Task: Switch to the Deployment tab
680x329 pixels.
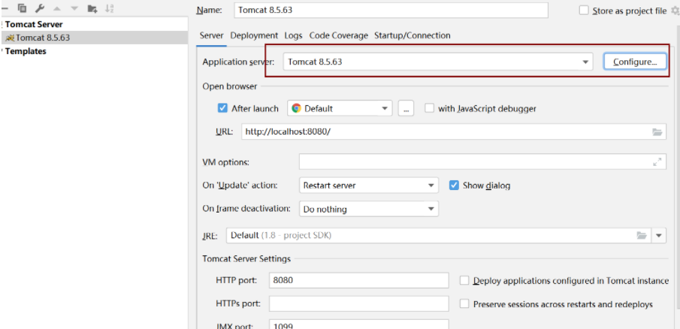Action: coord(254,35)
